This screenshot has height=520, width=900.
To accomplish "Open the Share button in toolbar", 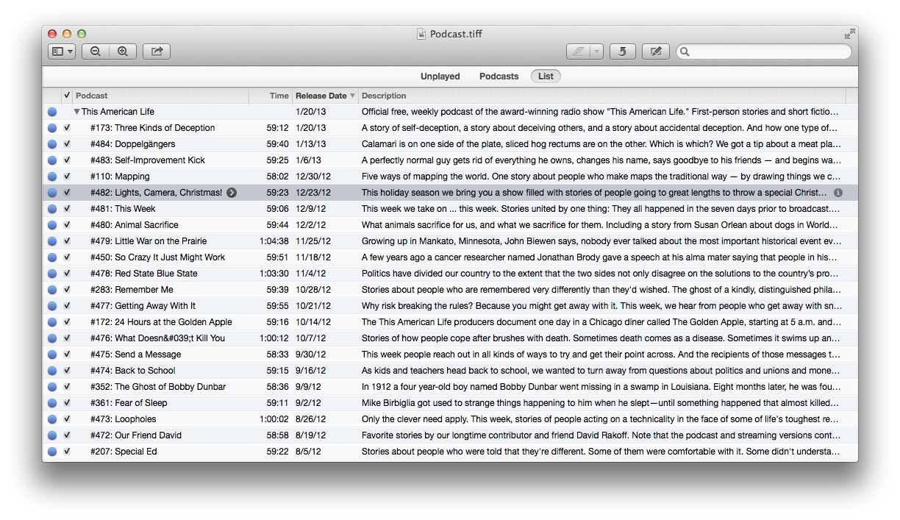I will tap(157, 51).
